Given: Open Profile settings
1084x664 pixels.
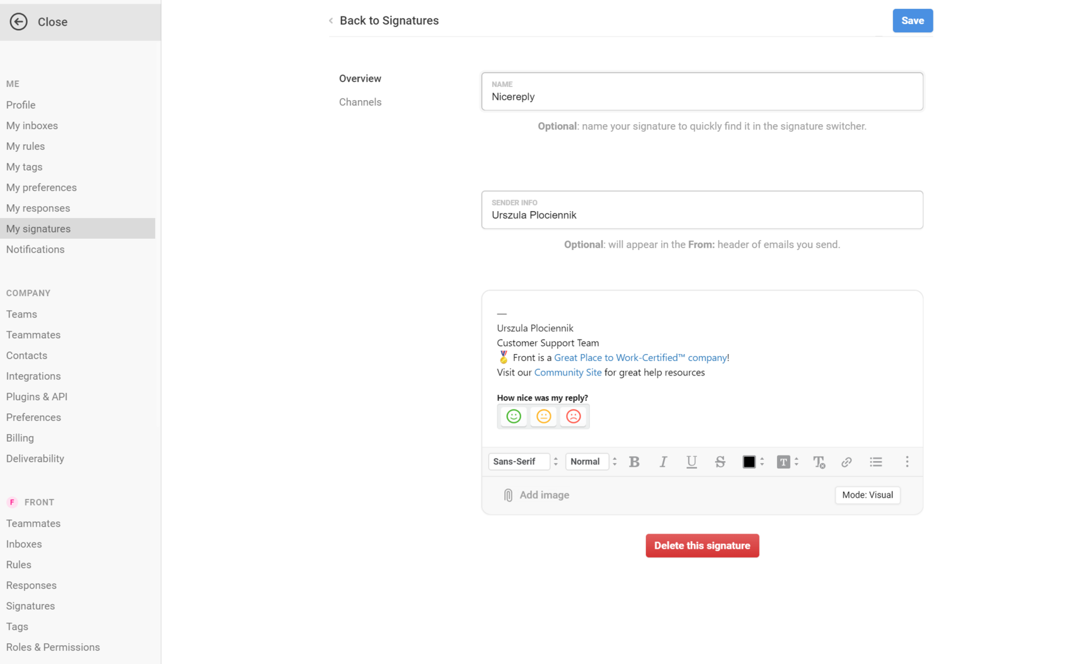Looking at the screenshot, I should pos(21,105).
